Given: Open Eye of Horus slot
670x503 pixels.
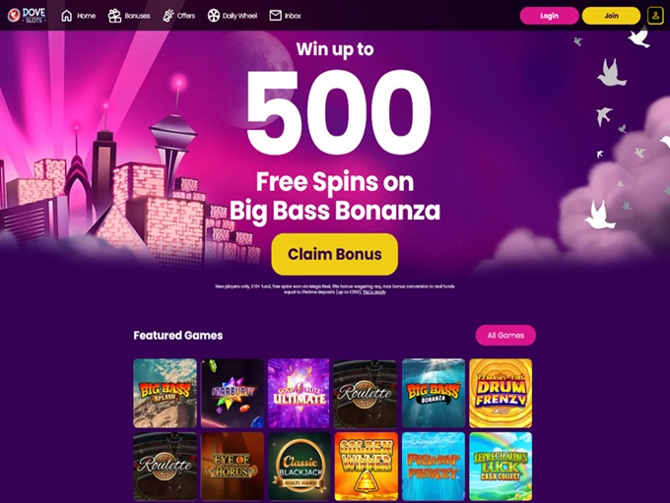Looking at the screenshot, I should 233,467.
